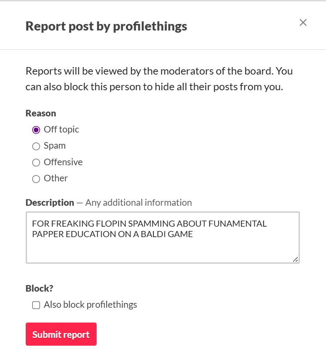
Task: Click the "Other" reason label text
Action: [56, 178]
